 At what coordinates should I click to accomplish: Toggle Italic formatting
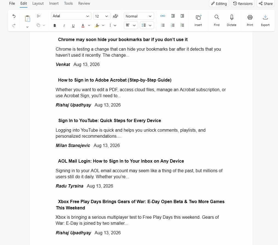click(64, 26)
